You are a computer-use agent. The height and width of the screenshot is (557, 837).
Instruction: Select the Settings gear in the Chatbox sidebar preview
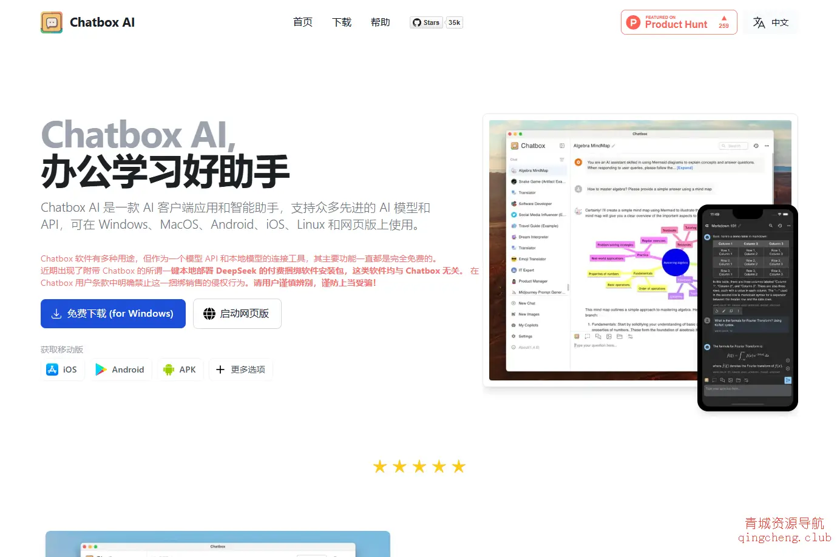513,336
